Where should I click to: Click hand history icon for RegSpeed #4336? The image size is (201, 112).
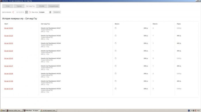pyautogui.click(x=115, y=89)
